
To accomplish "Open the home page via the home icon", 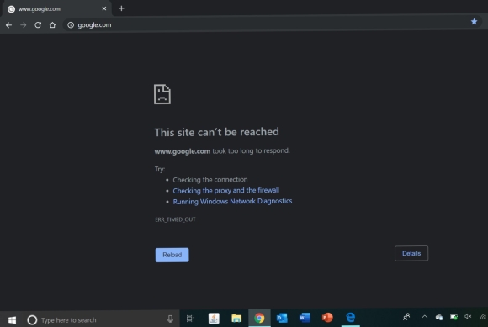I will click(x=52, y=25).
